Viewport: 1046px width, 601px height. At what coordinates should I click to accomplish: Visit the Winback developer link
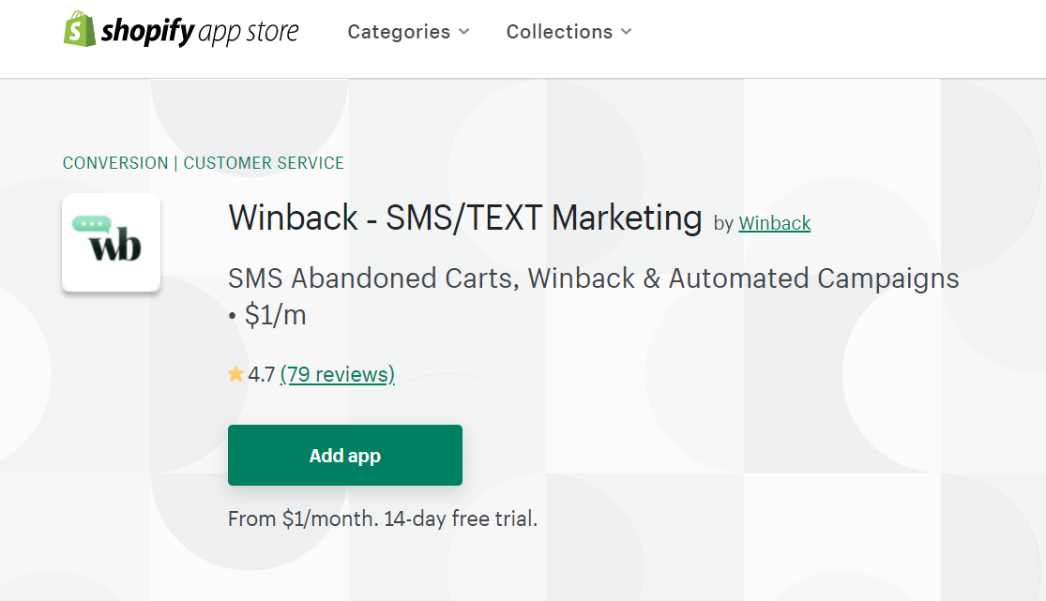pos(774,223)
